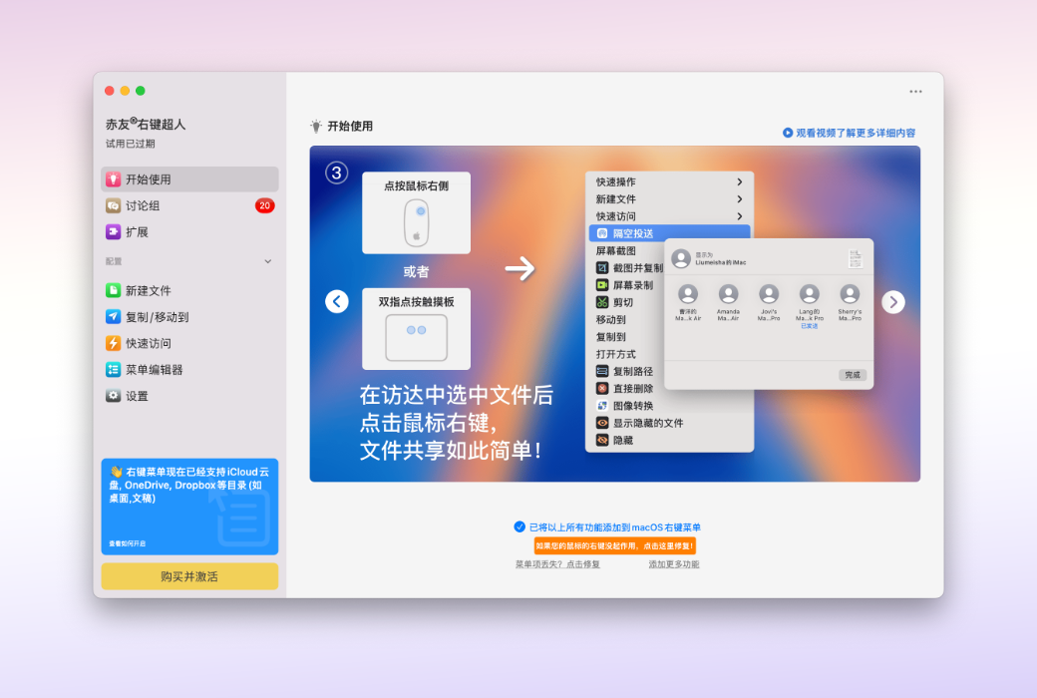Click the blue 复制/移动到 arrow icon
Screen dimensions: 1037x698
point(113,317)
